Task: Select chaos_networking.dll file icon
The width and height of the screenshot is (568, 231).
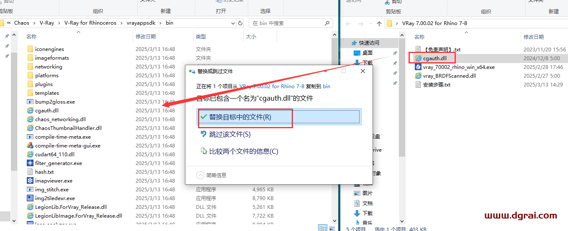Action: pos(30,119)
